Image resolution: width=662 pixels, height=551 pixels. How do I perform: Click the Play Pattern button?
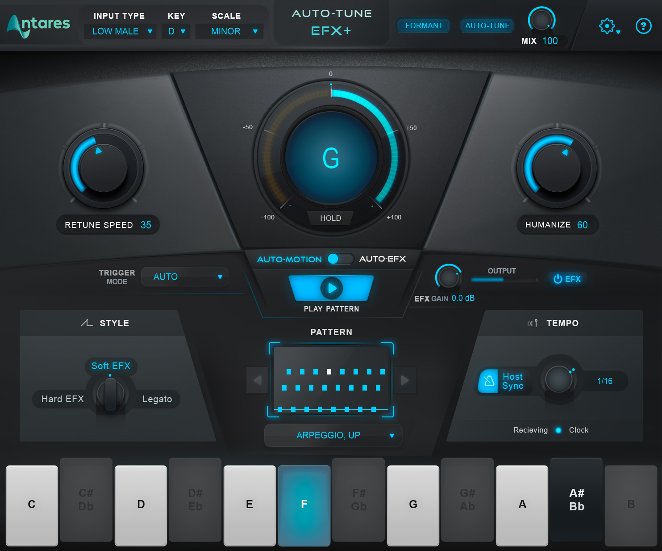(x=331, y=288)
